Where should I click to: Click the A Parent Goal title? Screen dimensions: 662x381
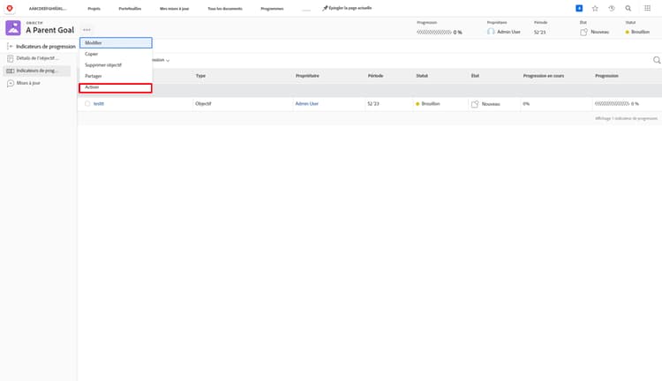pyautogui.click(x=49, y=30)
